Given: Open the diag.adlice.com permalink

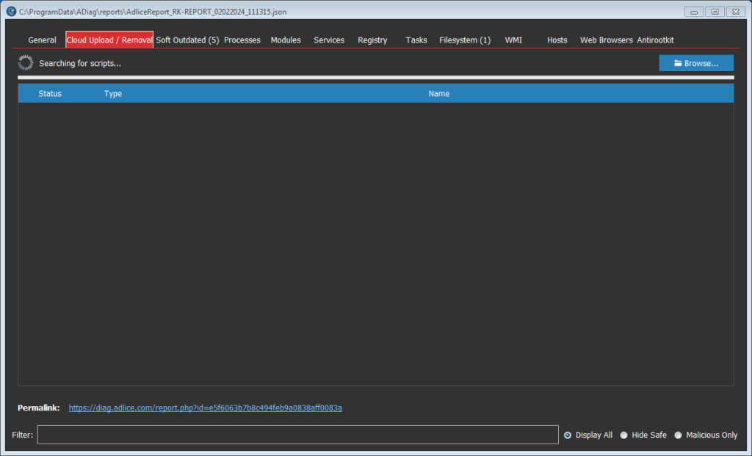Looking at the screenshot, I should point(205,408).
